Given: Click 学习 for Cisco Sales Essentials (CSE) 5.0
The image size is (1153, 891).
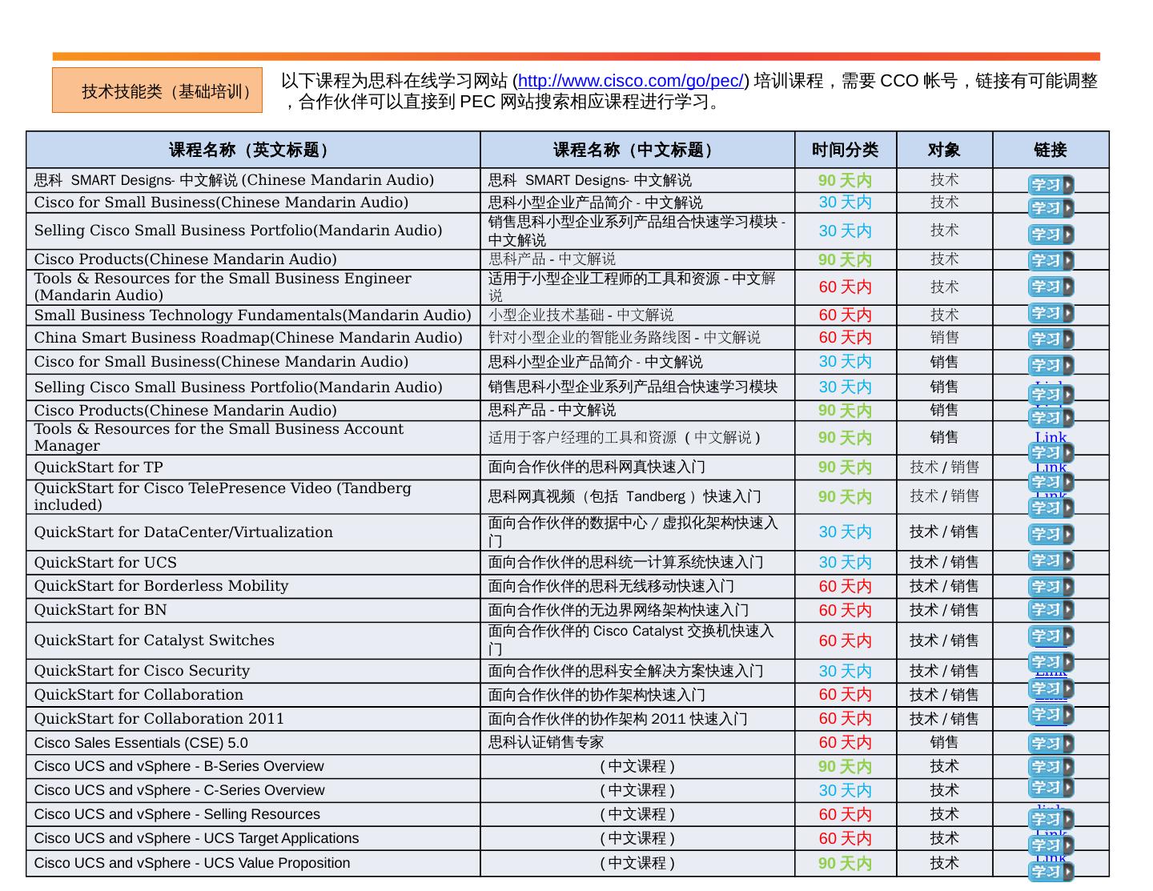Looking at the screenshot, I should 1051,744.
